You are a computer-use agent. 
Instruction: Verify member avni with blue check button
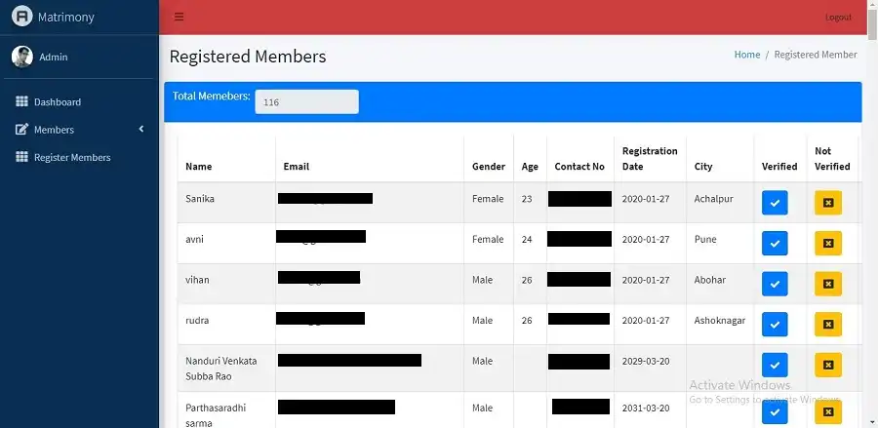[775, 243]
